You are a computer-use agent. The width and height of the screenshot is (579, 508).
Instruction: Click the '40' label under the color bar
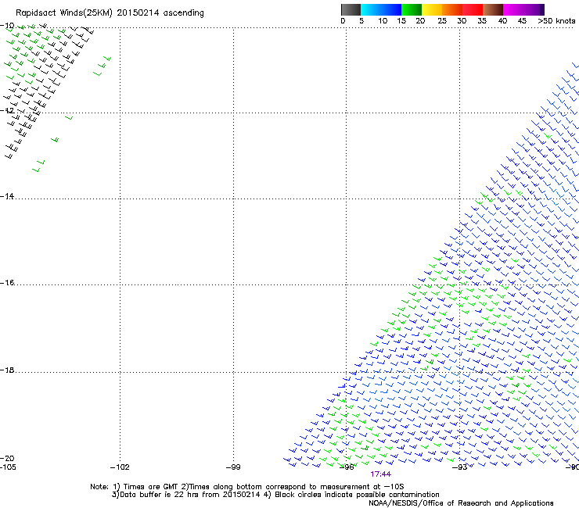(502, 21)
